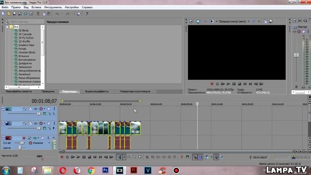This screenshot has height=175, width=311.
Task: Open the Правка menu
Action: pos(16,7)
